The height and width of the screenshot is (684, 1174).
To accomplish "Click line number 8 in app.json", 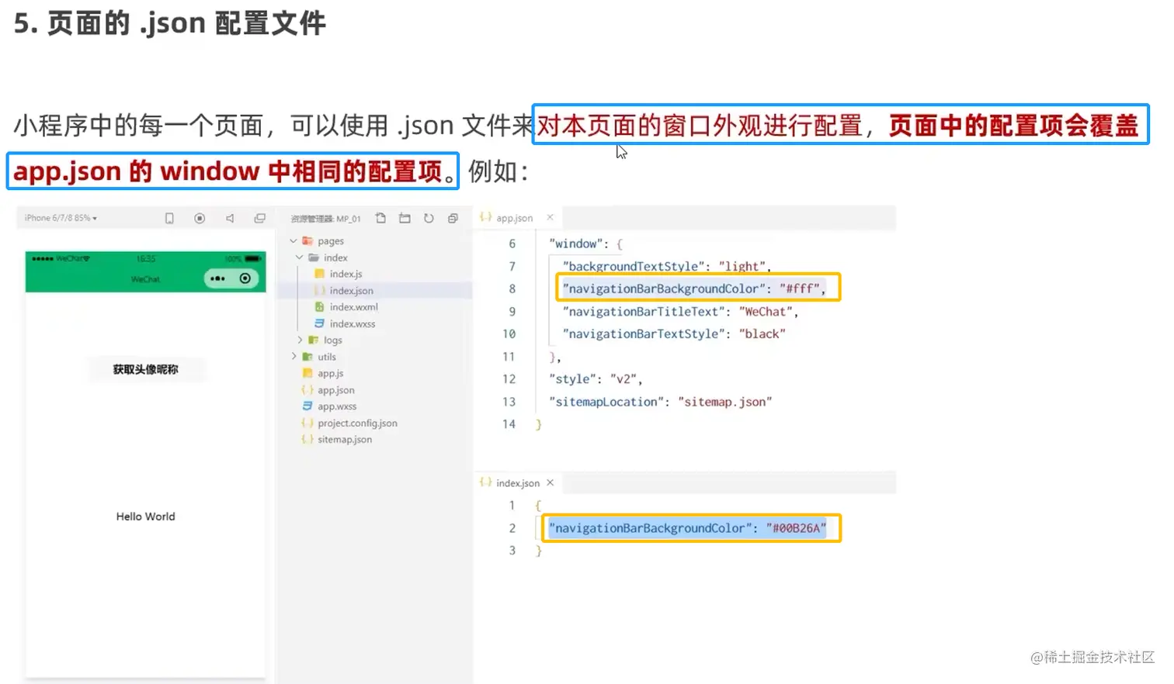I will click(512, 288).
